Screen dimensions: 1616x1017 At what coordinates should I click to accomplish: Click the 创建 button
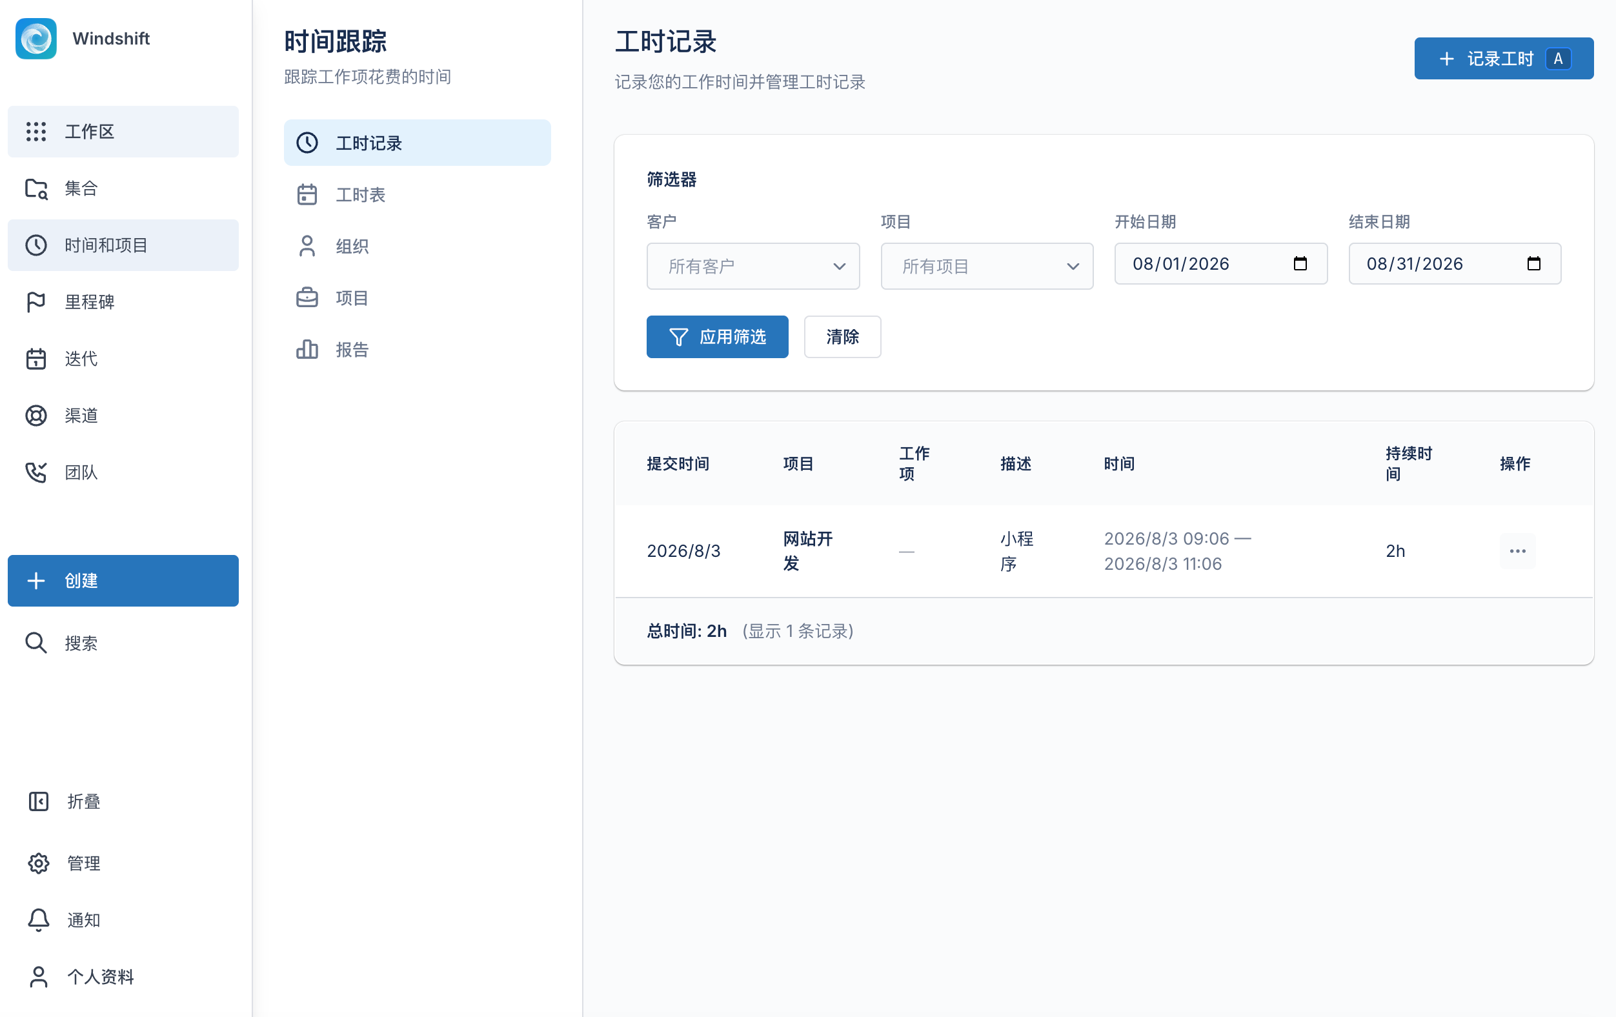tap(123, 581)
